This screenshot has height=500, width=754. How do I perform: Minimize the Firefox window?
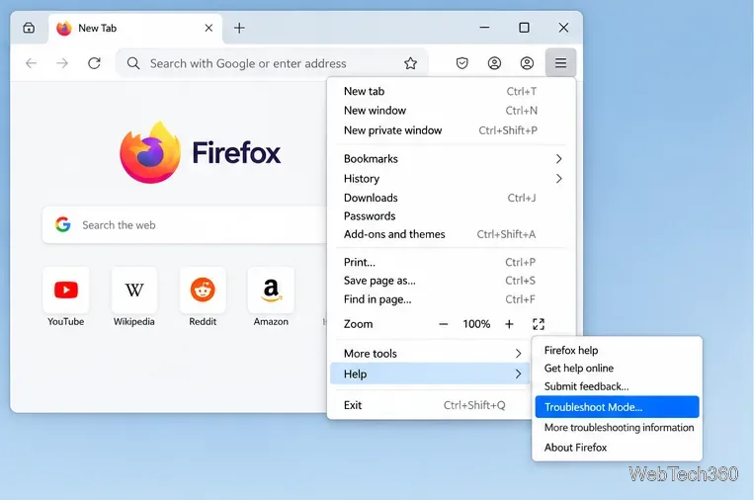coord(484,28)
